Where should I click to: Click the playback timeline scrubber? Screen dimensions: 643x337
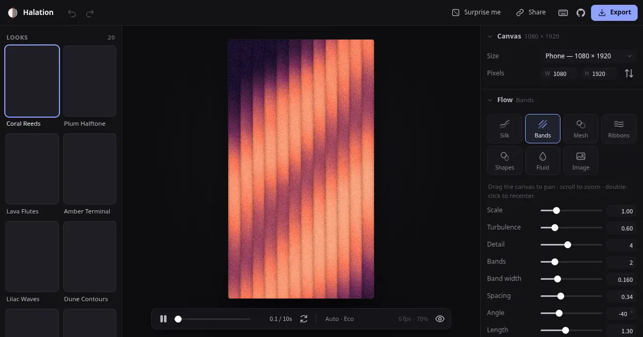pos(212,319)
